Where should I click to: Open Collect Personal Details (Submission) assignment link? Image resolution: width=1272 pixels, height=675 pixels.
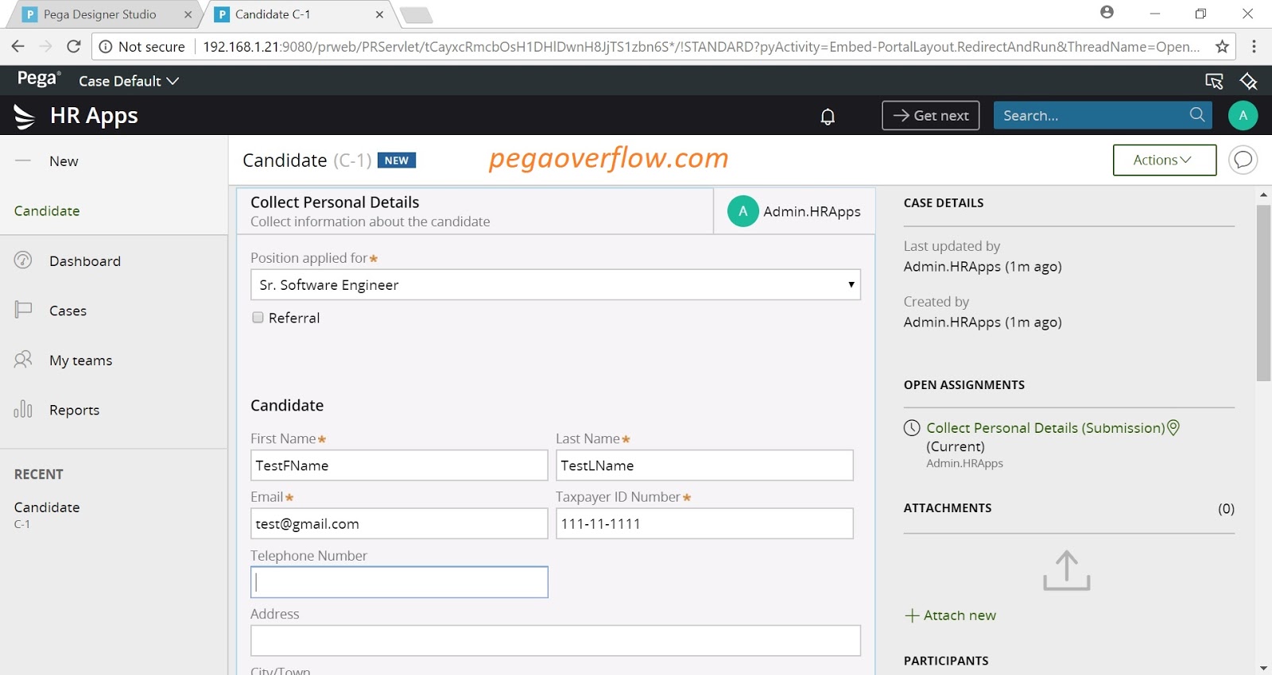pyautogui.click(x=1045, y=428)
